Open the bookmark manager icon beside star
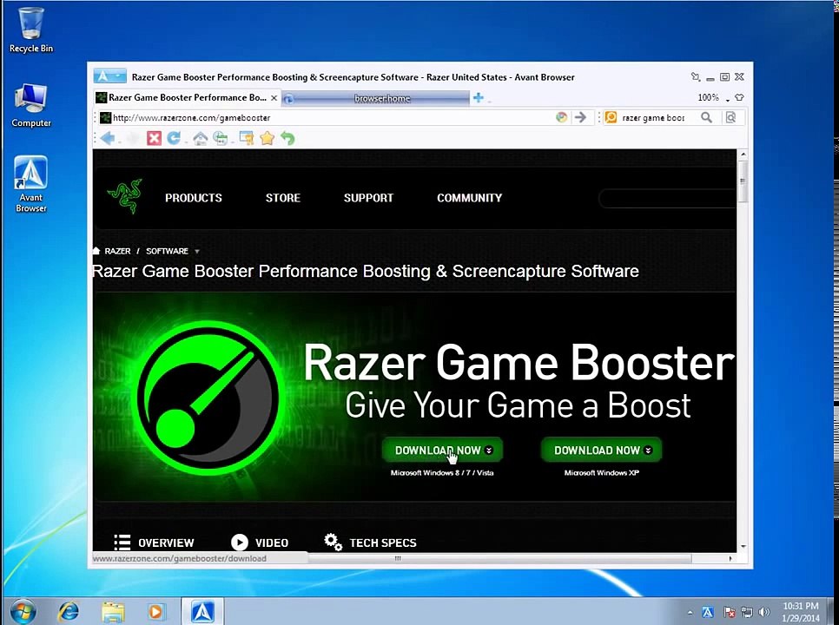This screenshot has width=839, height=625. [246, 139]
